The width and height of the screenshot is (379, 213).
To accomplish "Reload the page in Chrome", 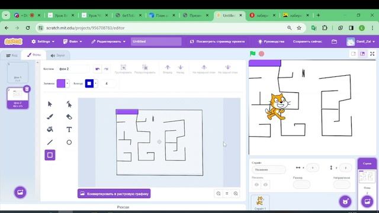I will [28, 28].
